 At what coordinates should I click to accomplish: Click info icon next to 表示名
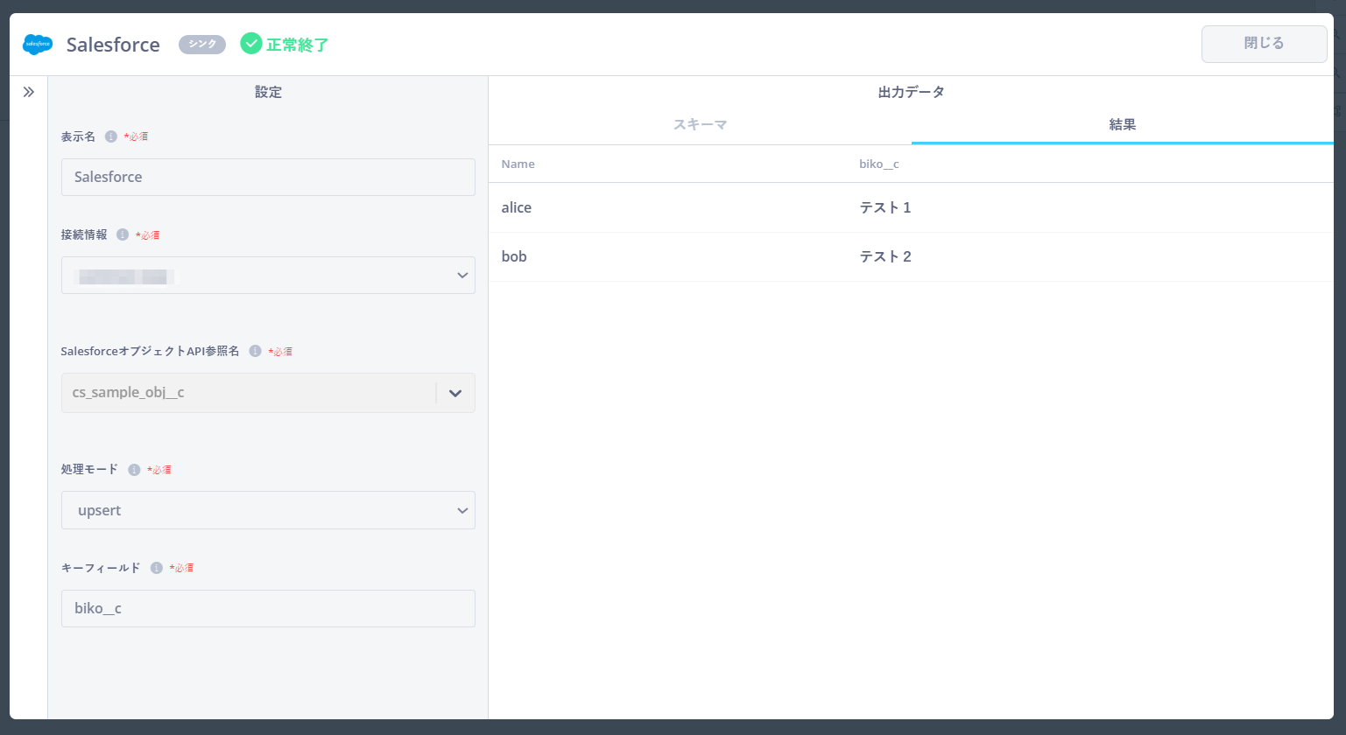110,136
